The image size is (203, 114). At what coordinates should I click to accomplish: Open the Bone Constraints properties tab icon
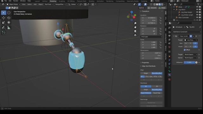pos(169,75)
